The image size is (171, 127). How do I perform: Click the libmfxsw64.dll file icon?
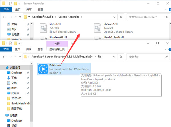(44, 38)
